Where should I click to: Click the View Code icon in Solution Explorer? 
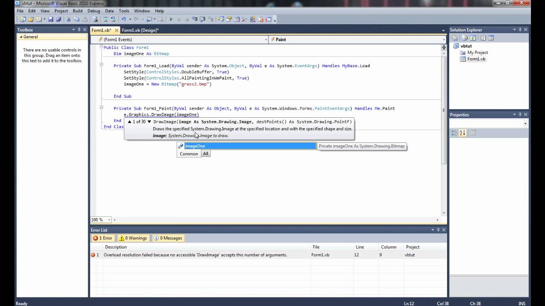tap(483, 38)
